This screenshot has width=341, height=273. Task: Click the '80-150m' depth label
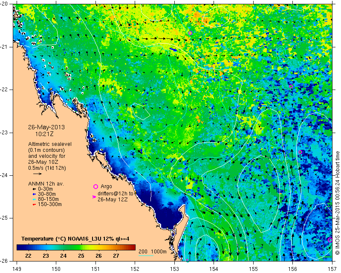click(x=48, y=199)
